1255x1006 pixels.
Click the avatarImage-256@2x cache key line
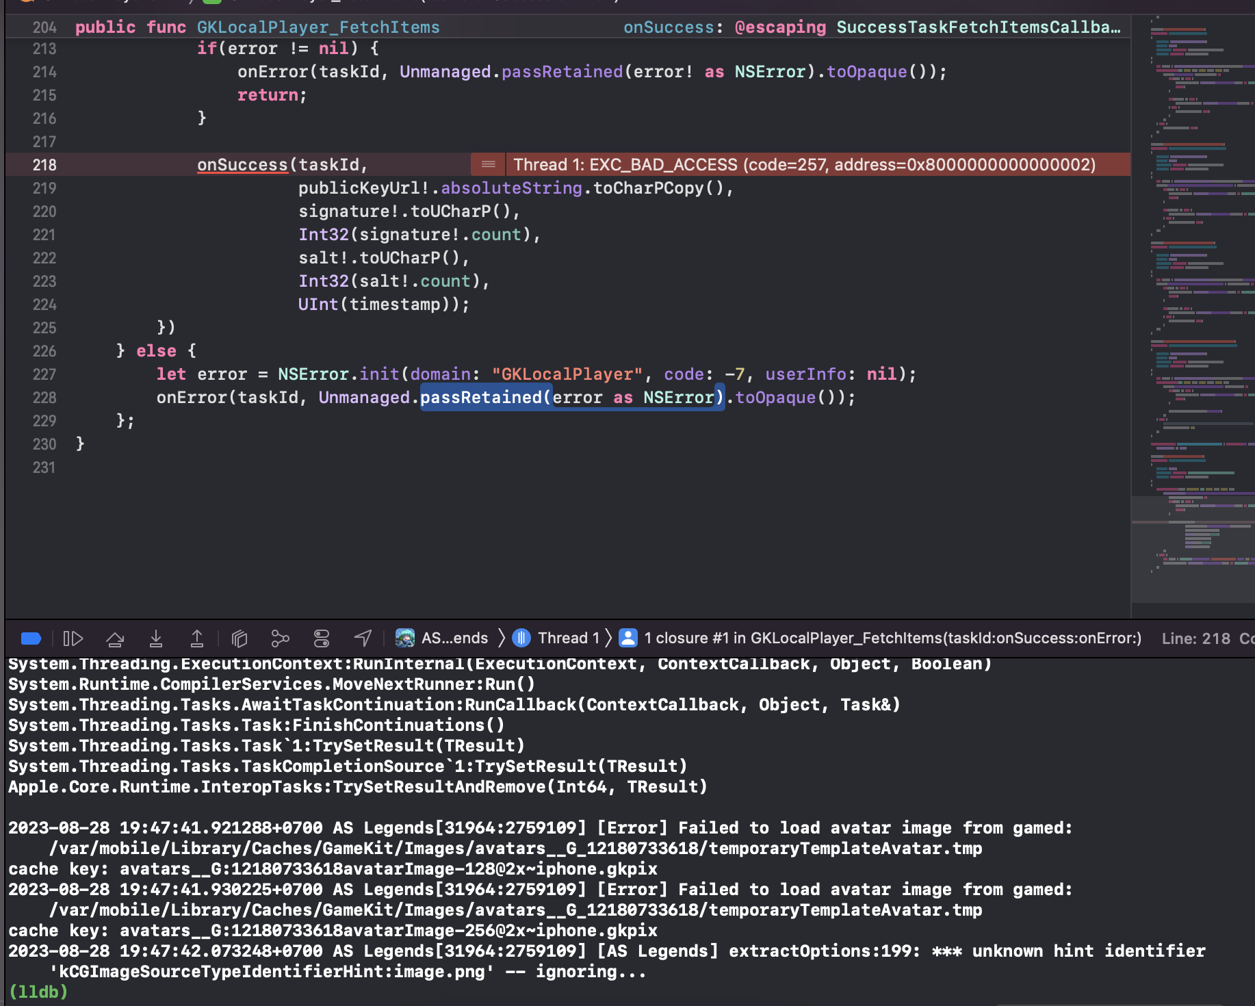(x=333, y=931)
